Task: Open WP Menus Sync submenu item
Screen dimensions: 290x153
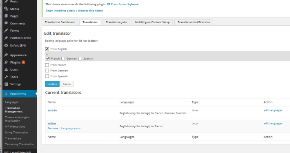Action: point(15,126)
